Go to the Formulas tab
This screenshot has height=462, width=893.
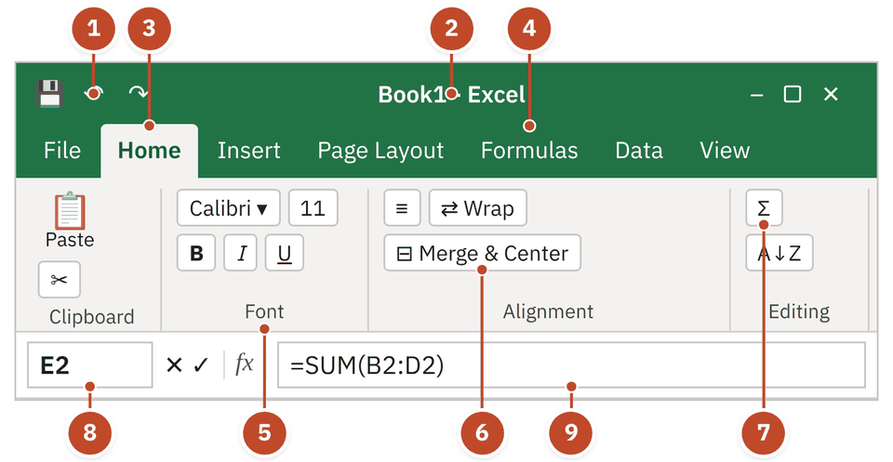click(529, 151)
